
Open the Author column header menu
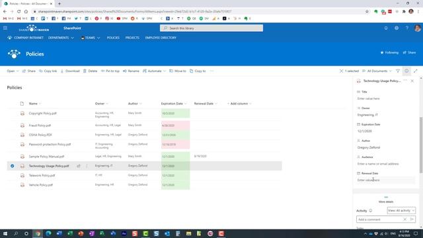point(135,104)
